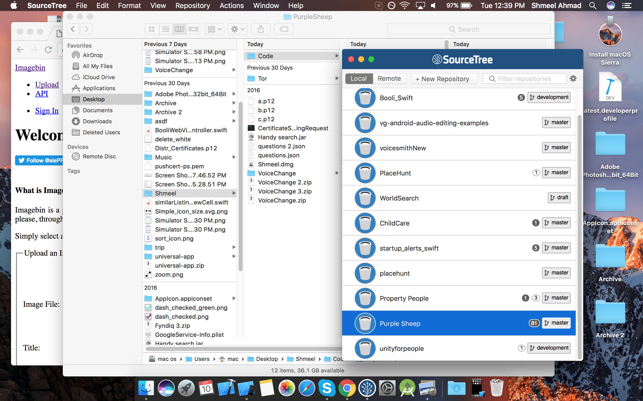Switch Finder to cover flow view
Viewport: 643px width, 401px height.
193,29
